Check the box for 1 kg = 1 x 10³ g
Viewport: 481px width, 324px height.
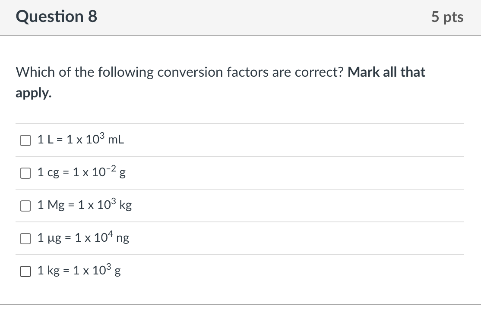25,271
